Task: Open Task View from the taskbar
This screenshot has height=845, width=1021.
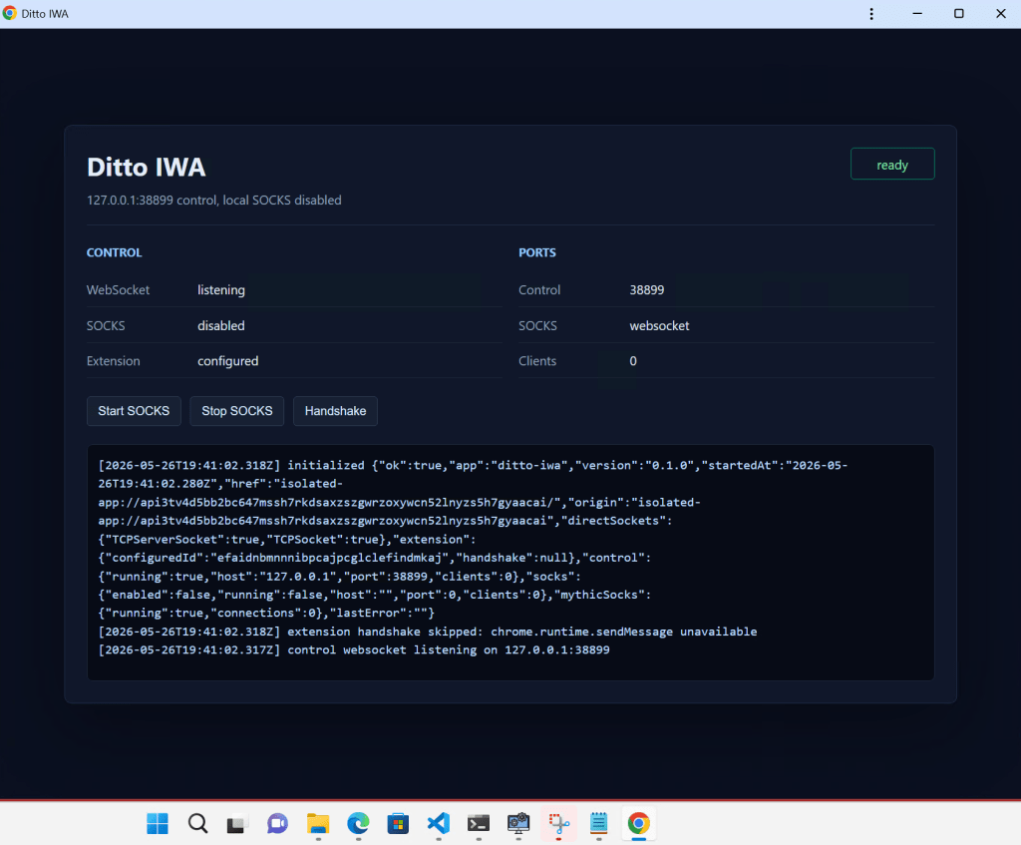Action: (237, 823)
